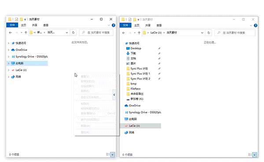The height and width of the screenshot is (162, 264).
Task: Open the 文件 tab in left window
Action: pos(12,25)
